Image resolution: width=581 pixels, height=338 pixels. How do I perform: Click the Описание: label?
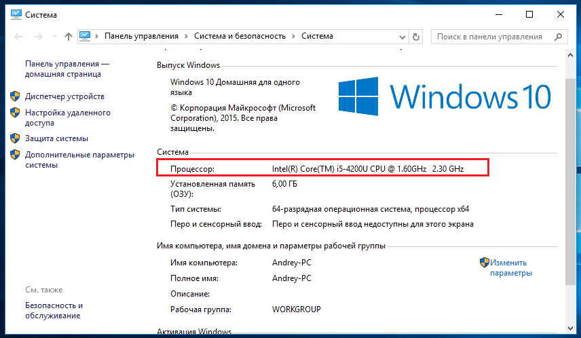(x=190, y=294)
